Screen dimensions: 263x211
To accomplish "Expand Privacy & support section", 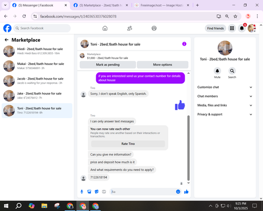I will tap(225, 114).
